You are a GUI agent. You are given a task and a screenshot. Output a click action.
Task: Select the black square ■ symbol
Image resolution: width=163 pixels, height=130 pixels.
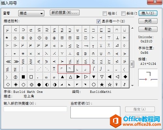coord(23,77)
